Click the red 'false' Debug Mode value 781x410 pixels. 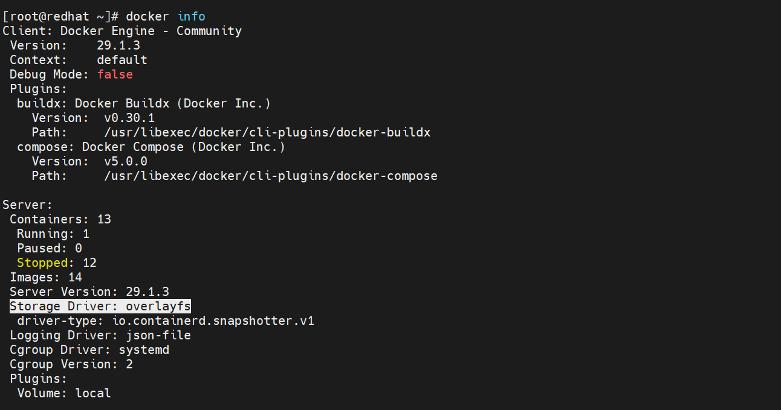[114, 74]
